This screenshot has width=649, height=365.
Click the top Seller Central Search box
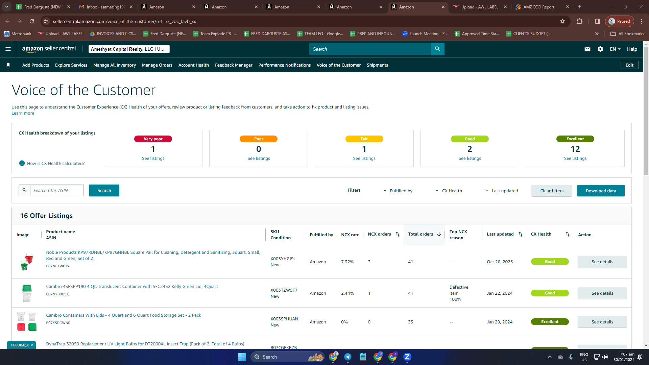(370, 49)
